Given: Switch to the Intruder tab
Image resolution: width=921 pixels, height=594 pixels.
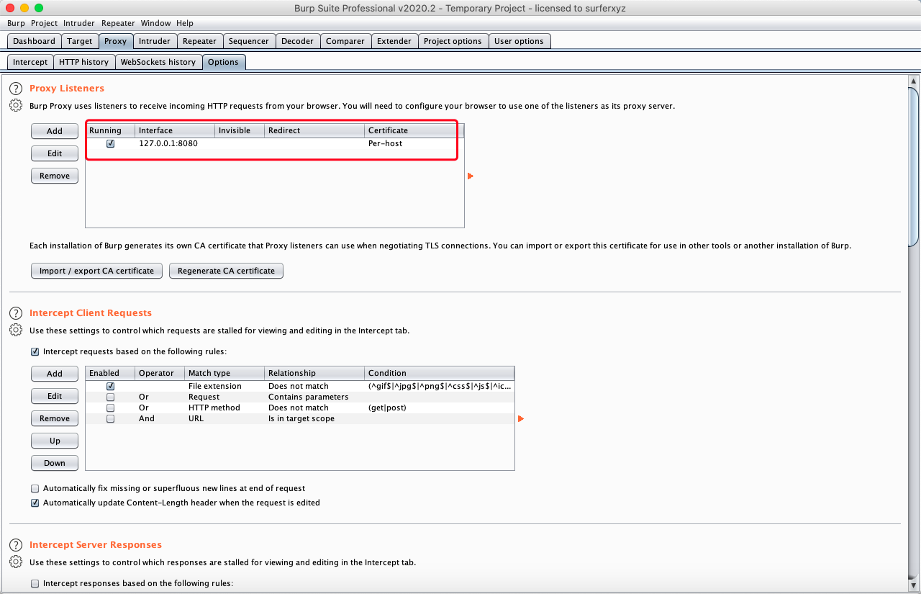Looking at the screenshot, I should click(155, 41).
